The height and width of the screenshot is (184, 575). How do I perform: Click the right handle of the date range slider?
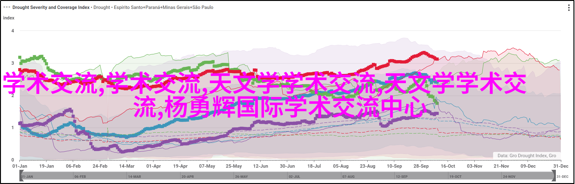click(x=553, y=176)
